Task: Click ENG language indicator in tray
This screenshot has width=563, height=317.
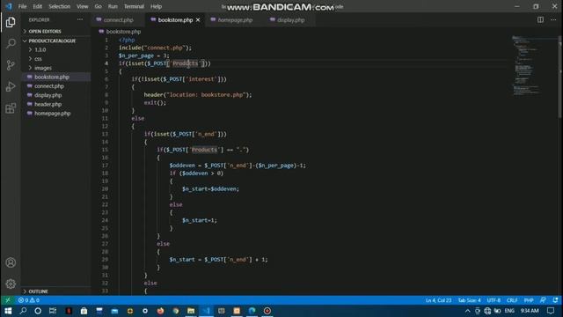Action: point(509,311)
